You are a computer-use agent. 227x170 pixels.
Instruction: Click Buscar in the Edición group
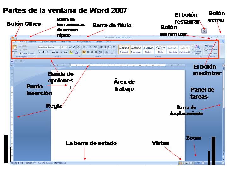point(209,46)
